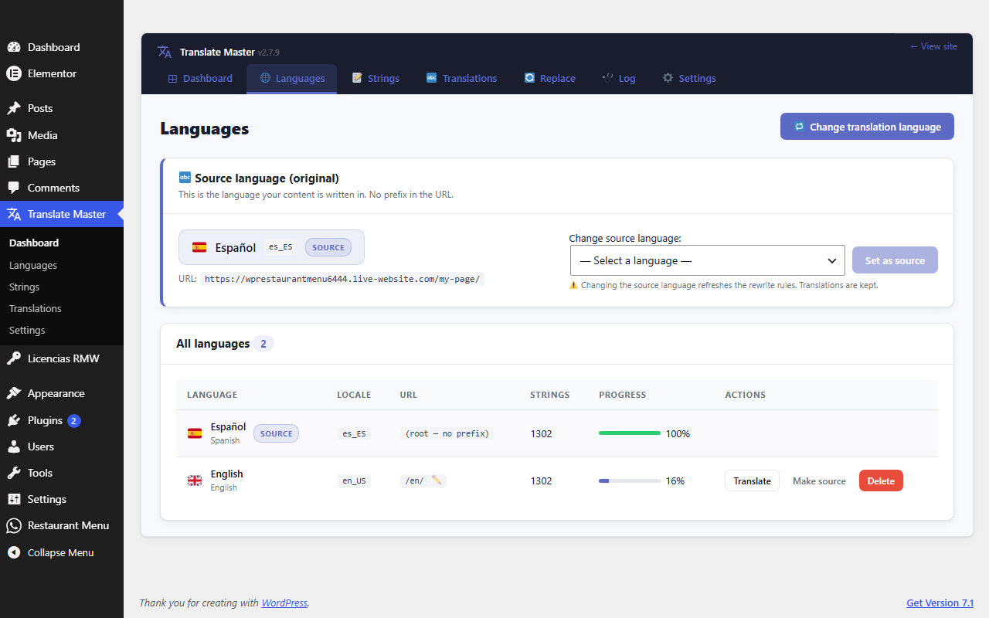Click the Media library icon

(x=14, y=135)
